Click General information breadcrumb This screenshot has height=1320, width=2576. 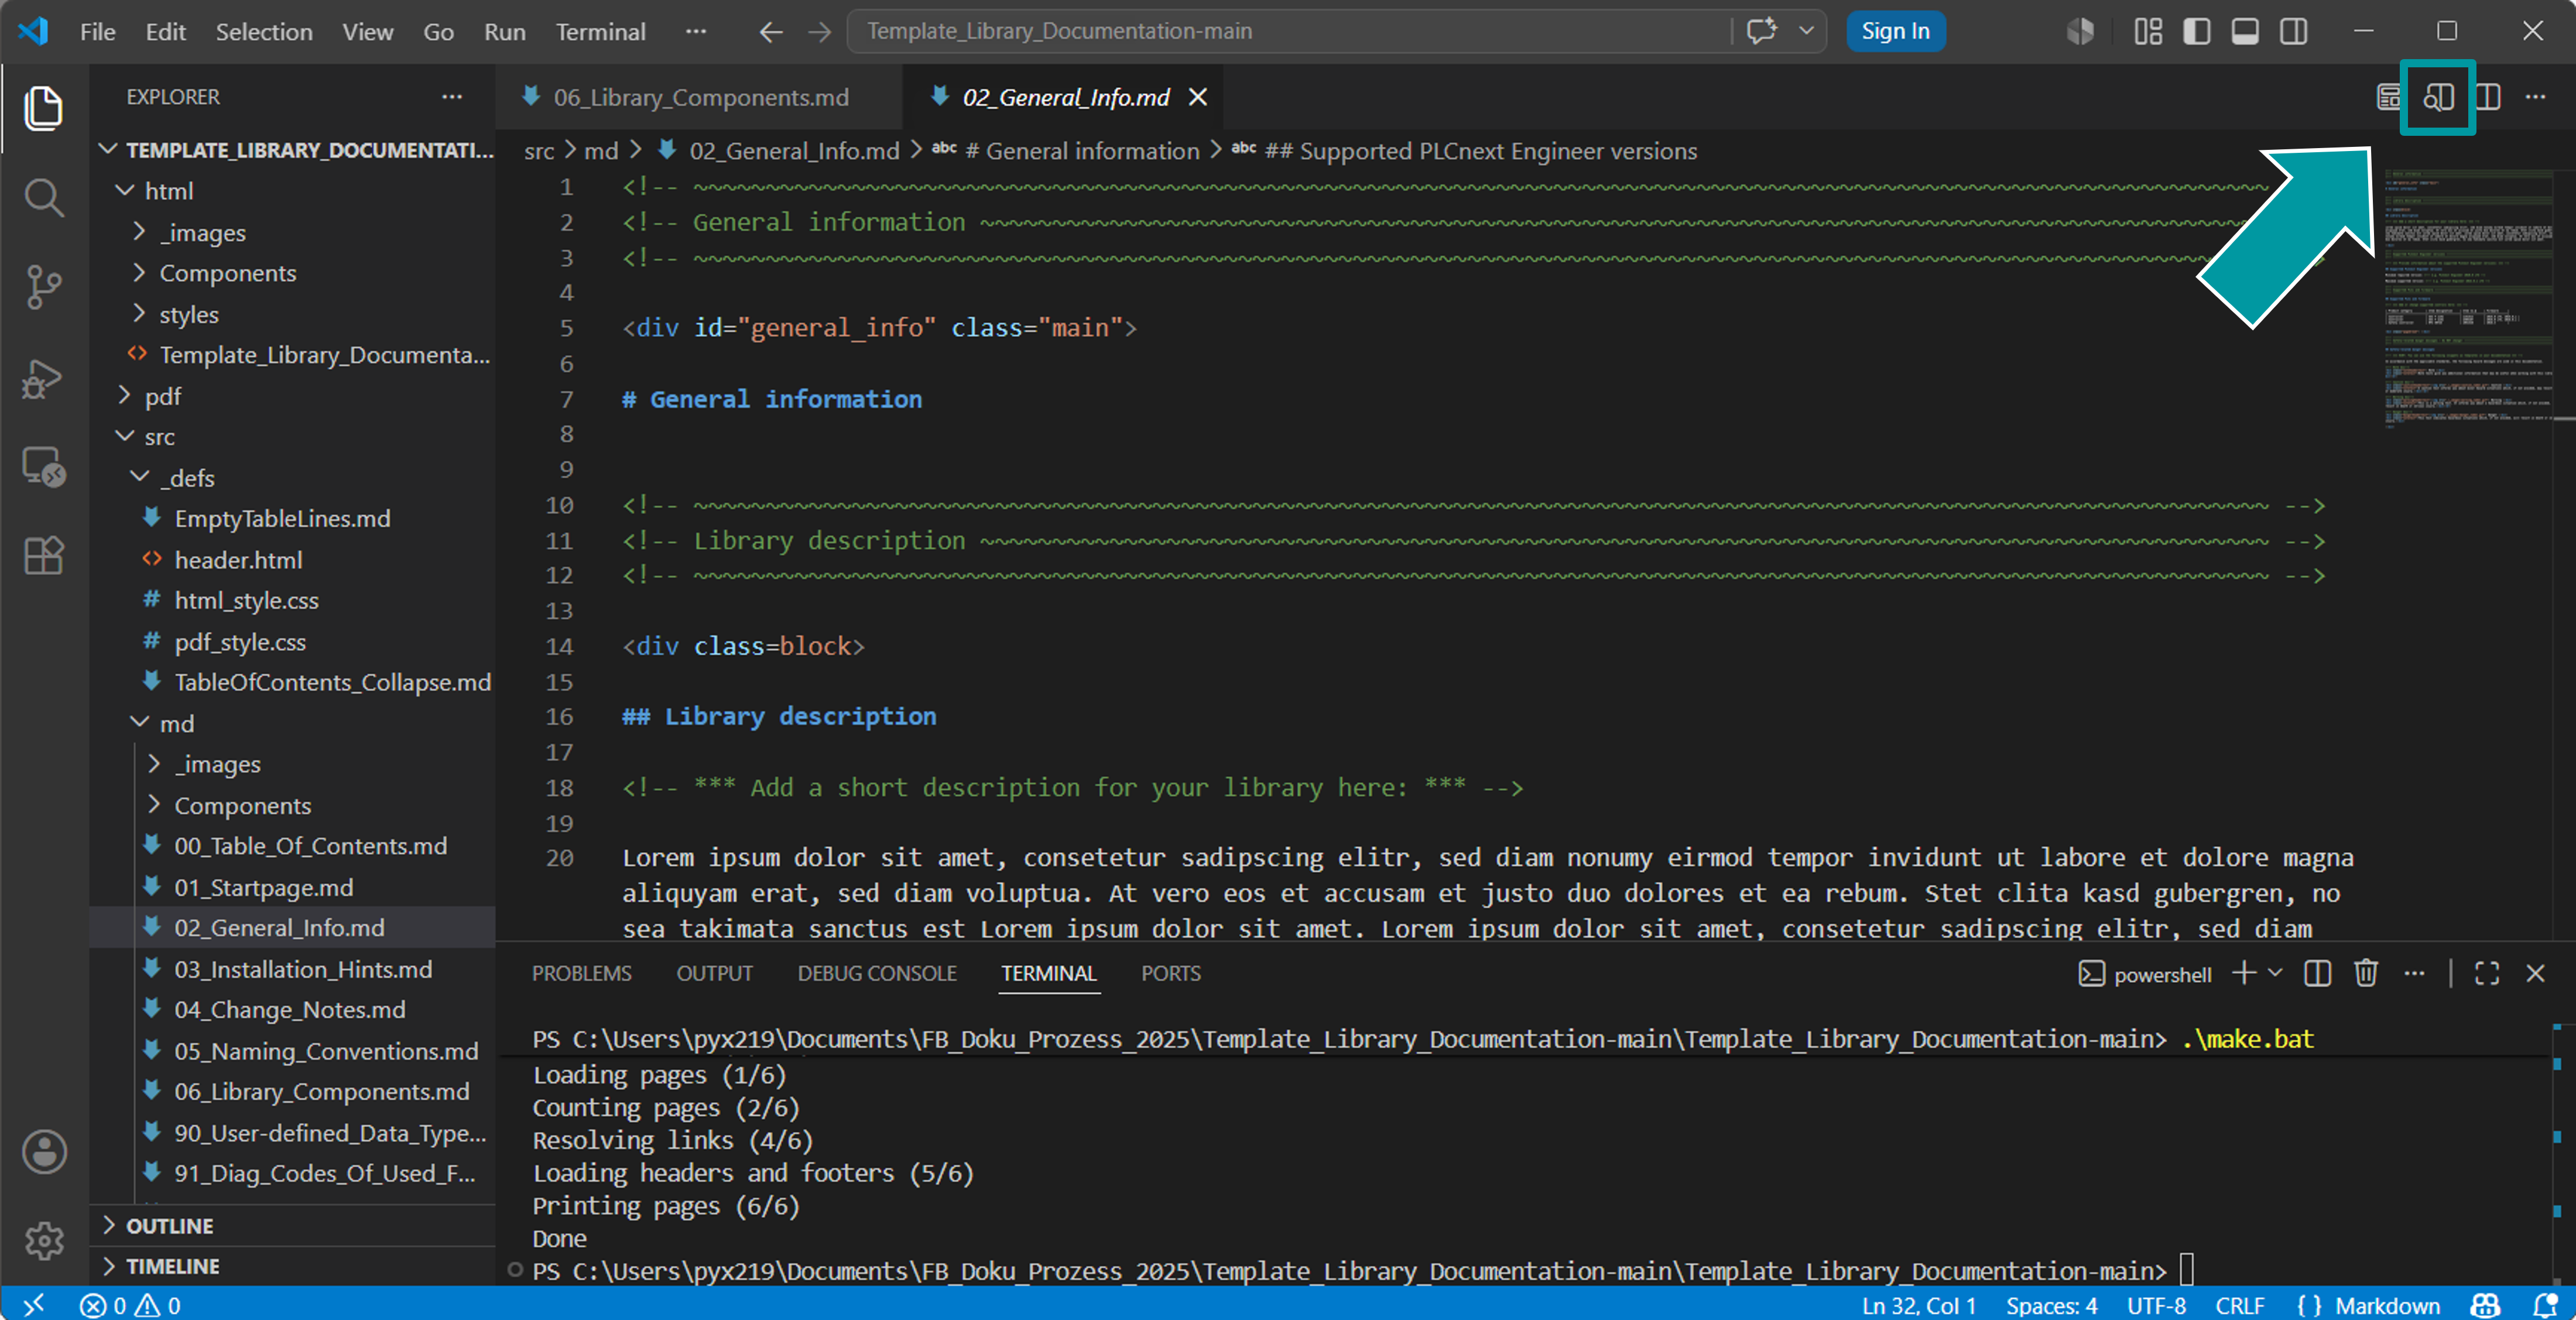click(x=1082, y=151)
